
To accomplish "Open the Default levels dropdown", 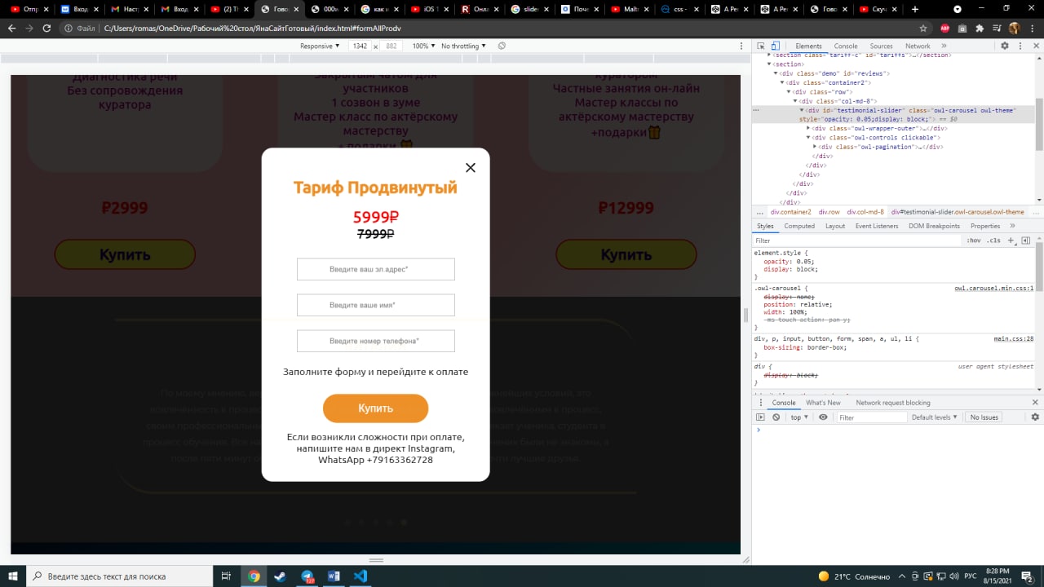I will (935, 417).
